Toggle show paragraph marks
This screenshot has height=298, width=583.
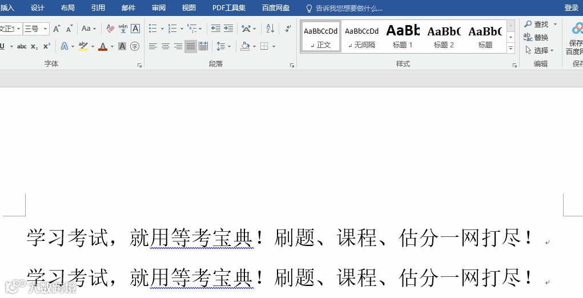click(288, 29)
